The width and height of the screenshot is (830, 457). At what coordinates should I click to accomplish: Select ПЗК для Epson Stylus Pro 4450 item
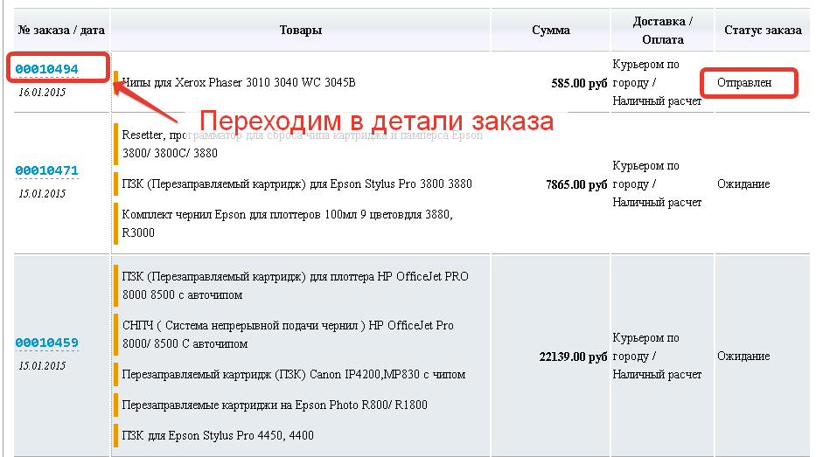218,436
